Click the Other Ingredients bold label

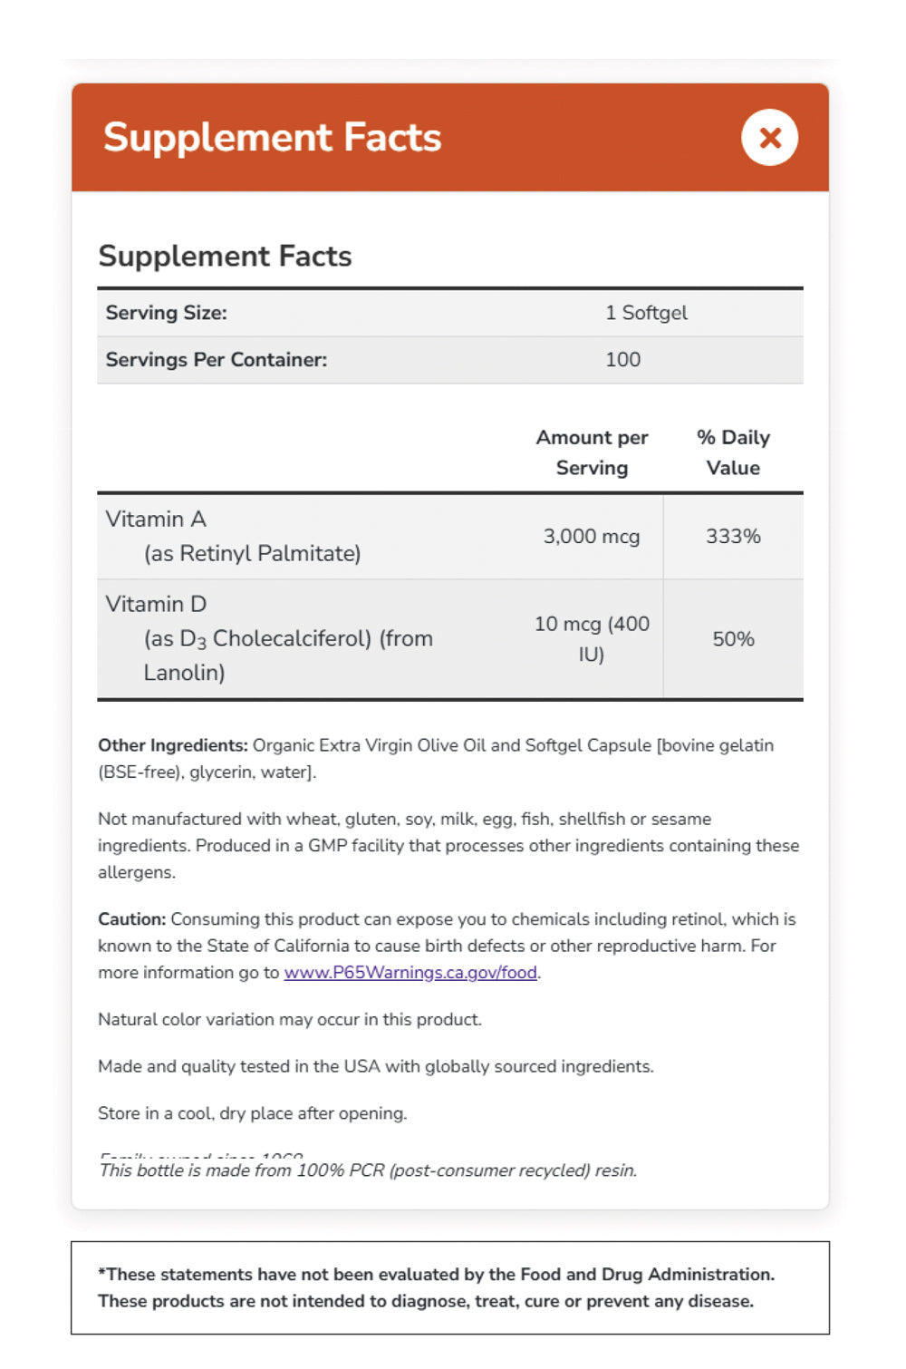(172, 745)
